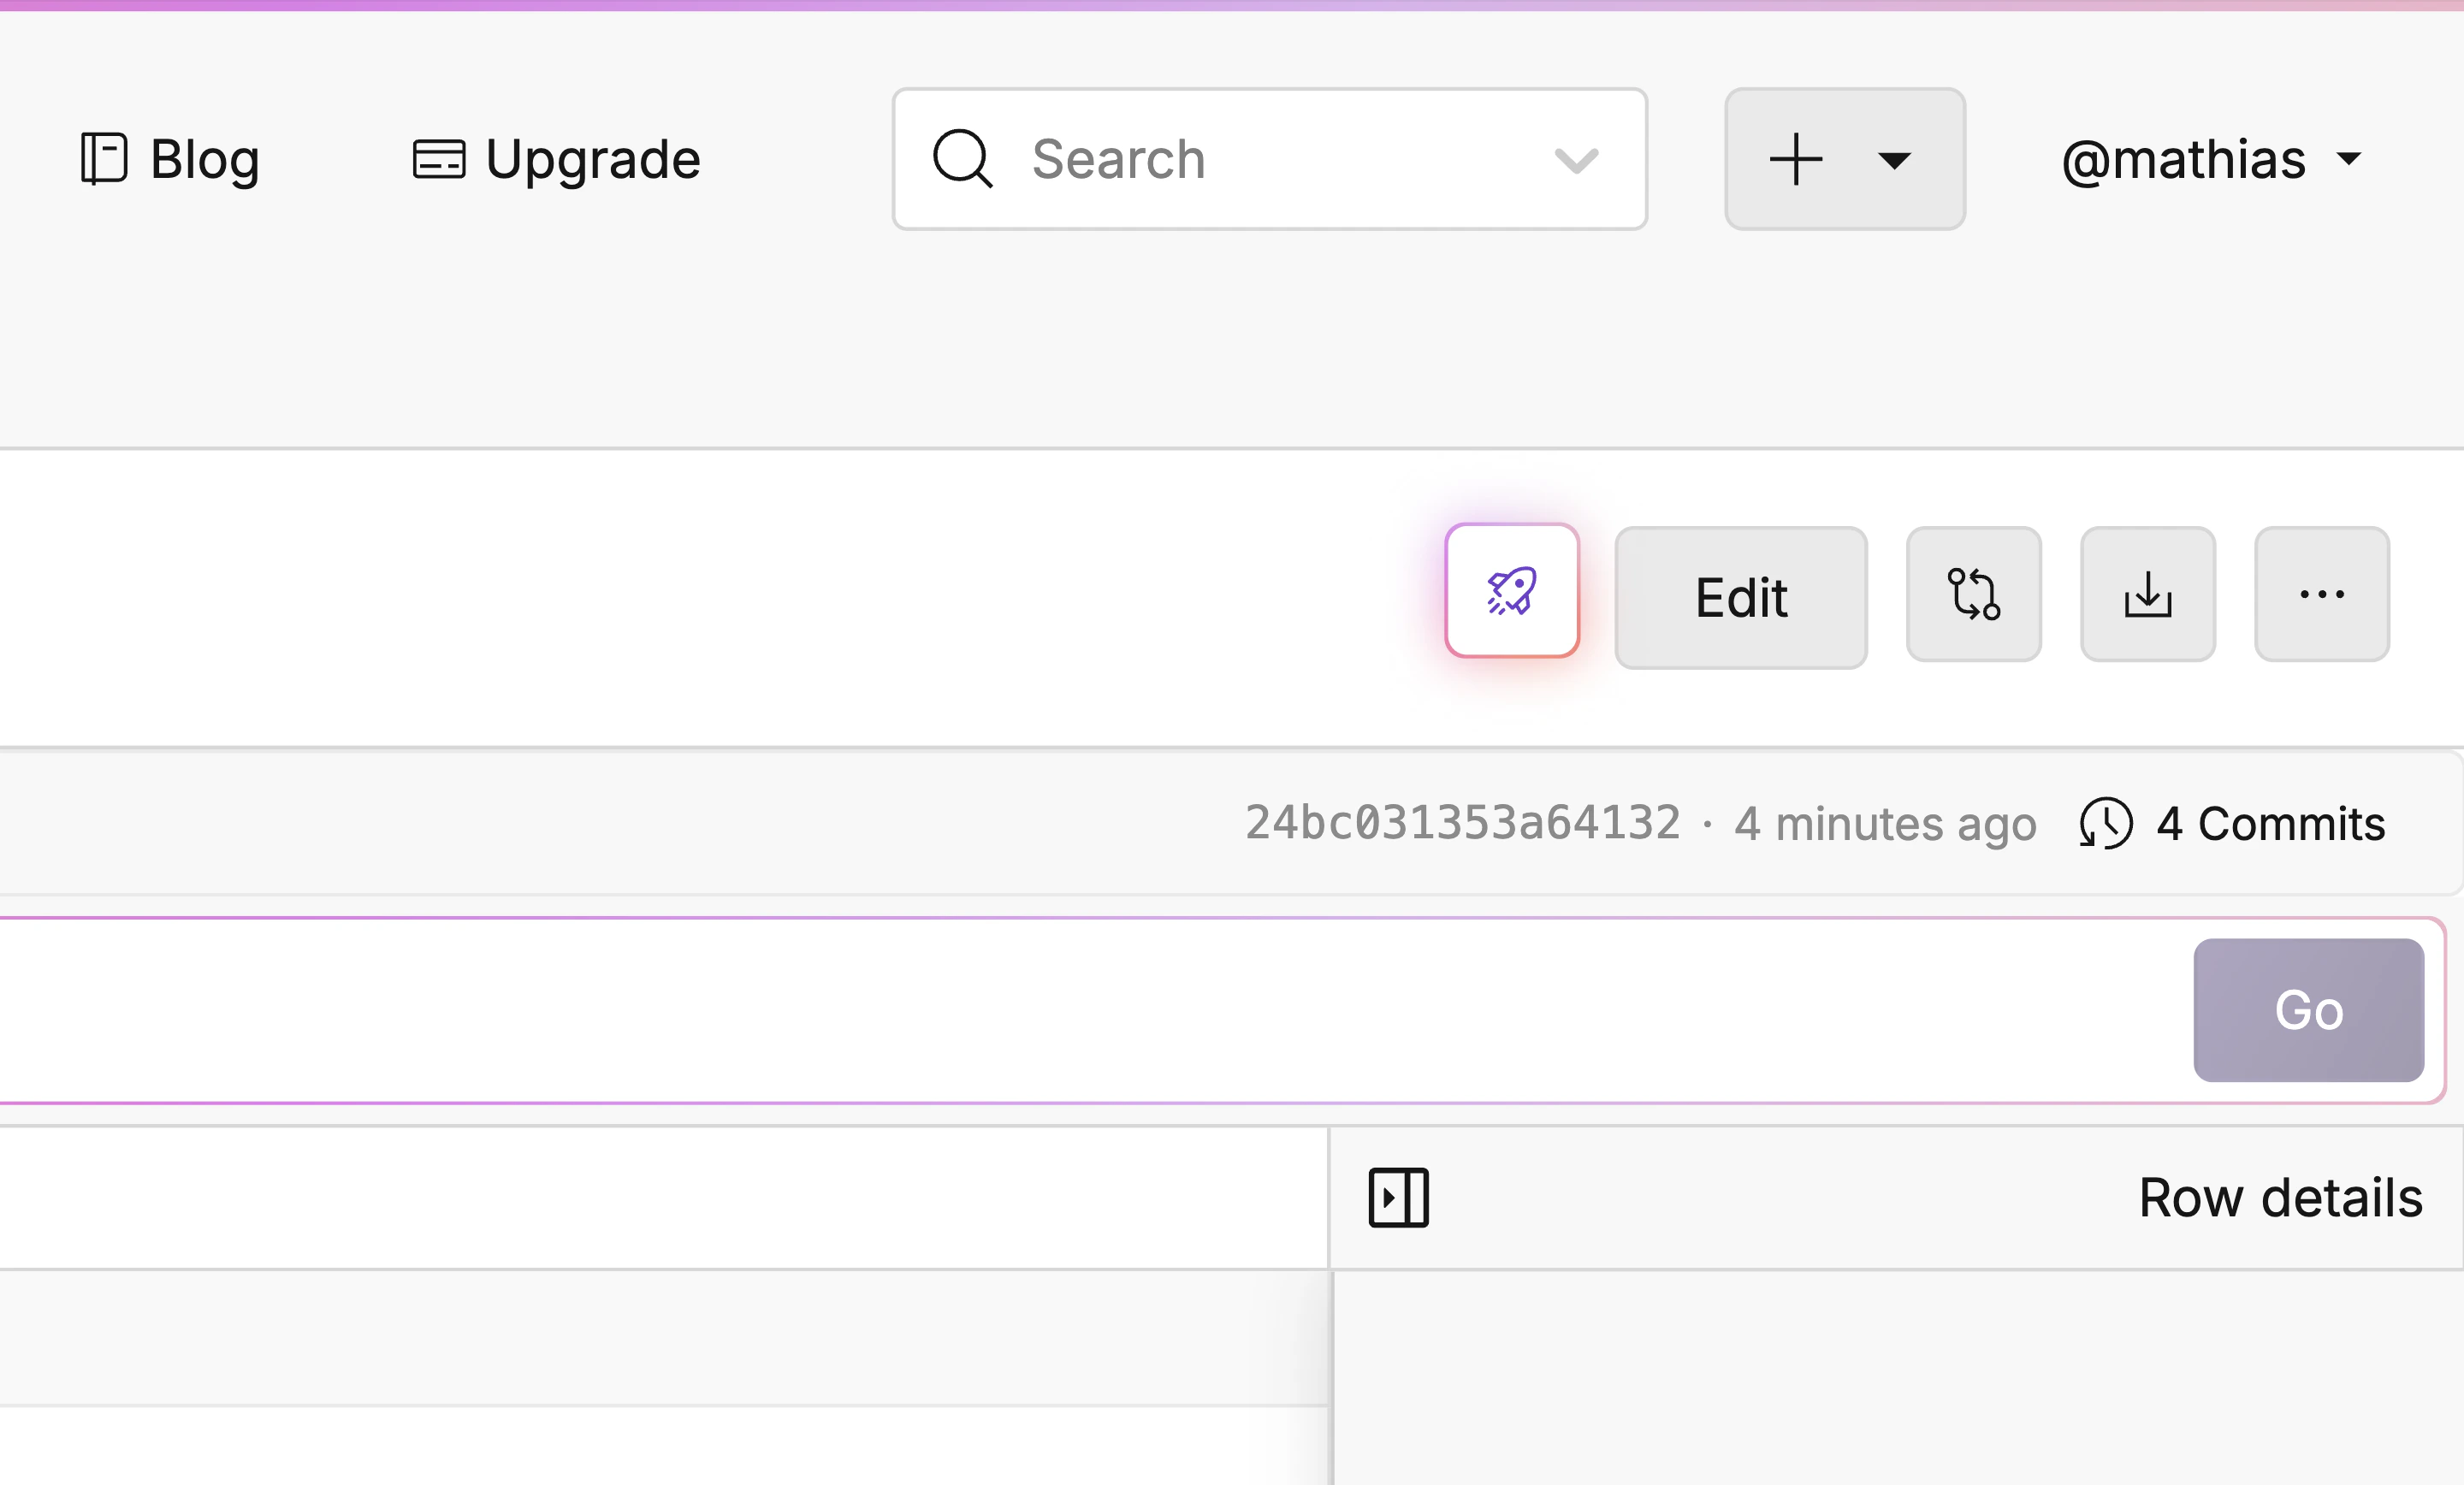Image resolution: width=2464 pixels, height=1485 pixels.
Task: Collapse the Row details side panel
Action: coord(1398,1197)
